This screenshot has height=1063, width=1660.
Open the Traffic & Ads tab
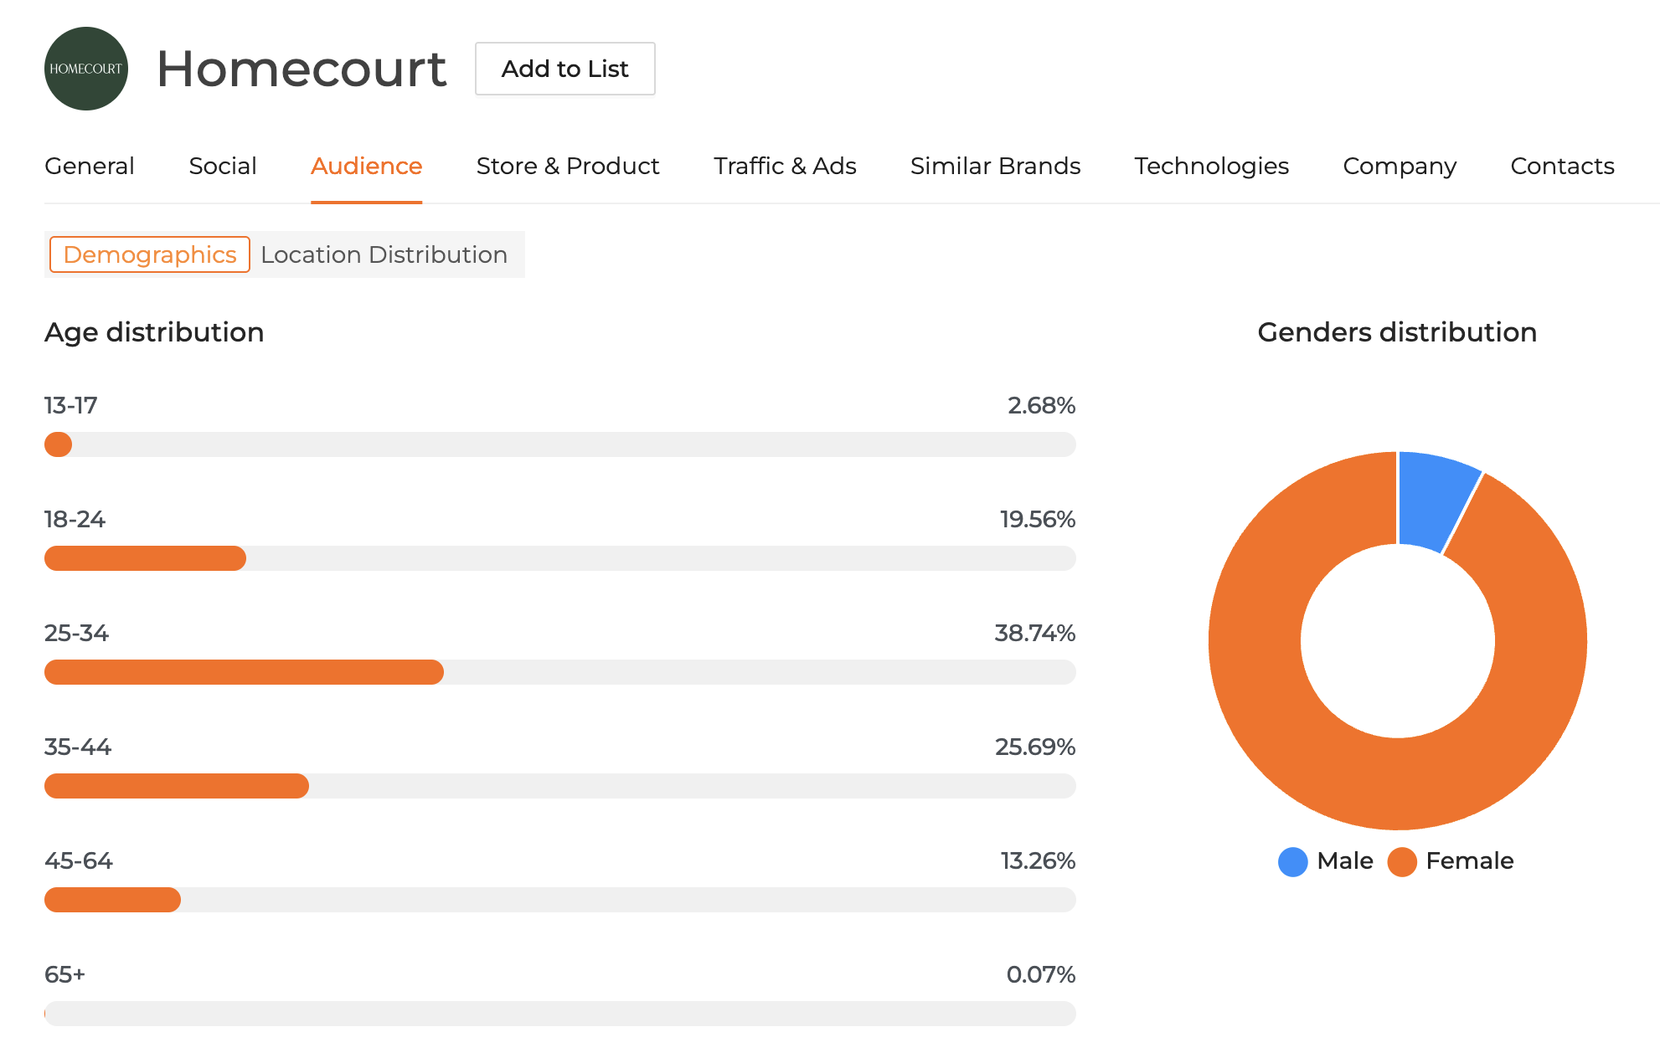click(784, 166)
